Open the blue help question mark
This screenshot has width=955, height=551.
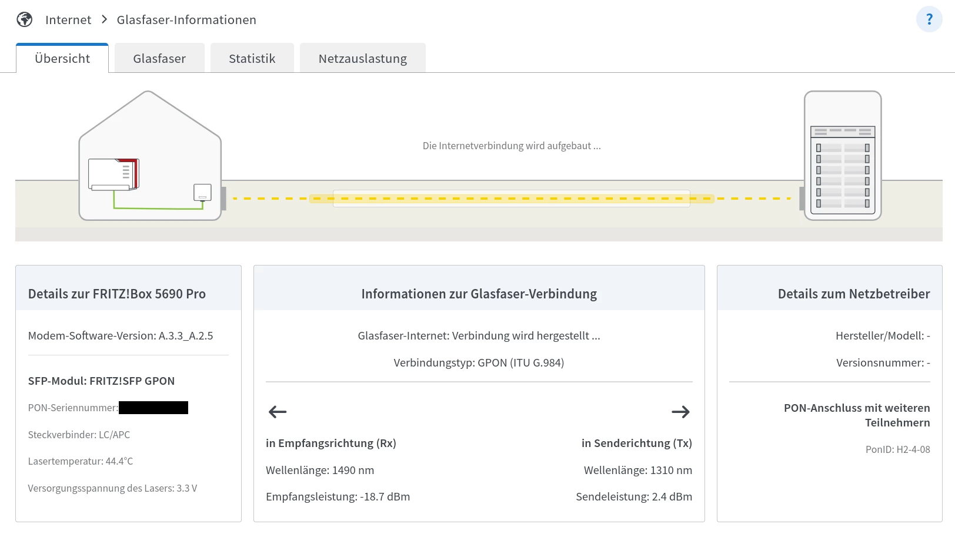tap(929, 19)
